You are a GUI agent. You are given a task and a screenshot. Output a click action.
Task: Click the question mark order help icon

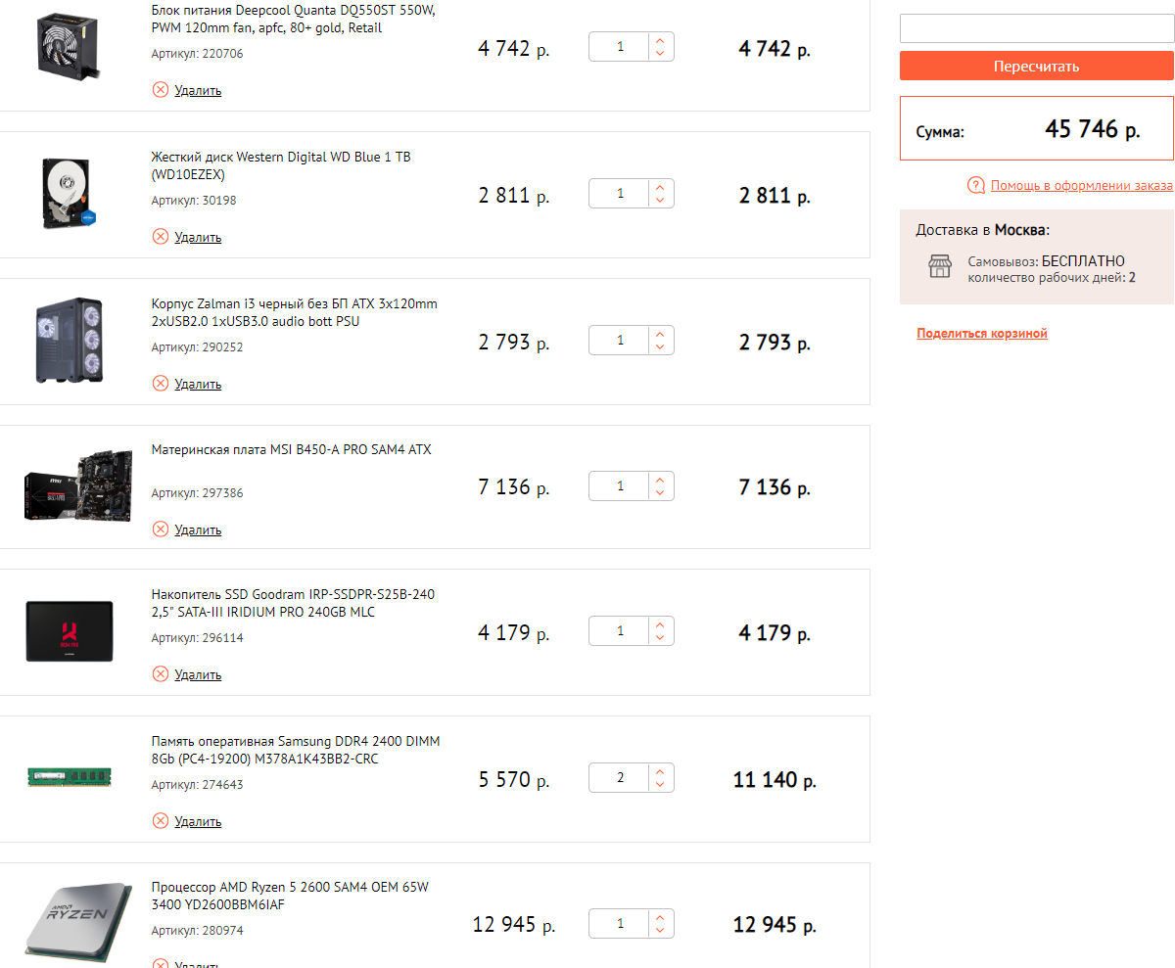click(x=976, y=185)
